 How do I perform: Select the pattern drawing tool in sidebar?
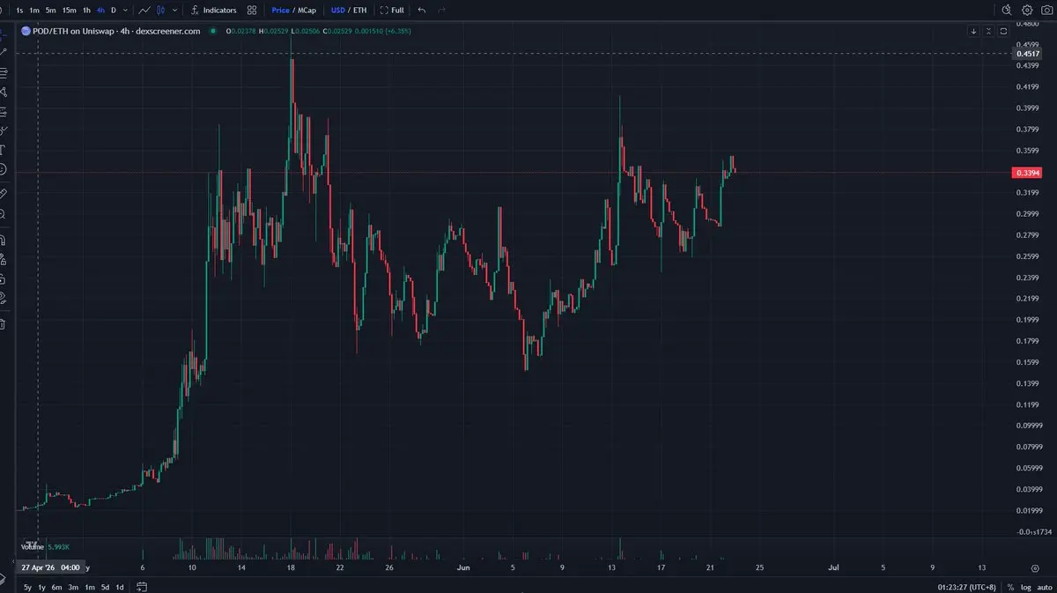point(4,92)
